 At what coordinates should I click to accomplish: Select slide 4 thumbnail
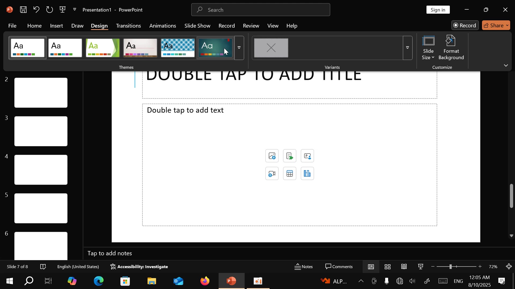tap(41, 170)
